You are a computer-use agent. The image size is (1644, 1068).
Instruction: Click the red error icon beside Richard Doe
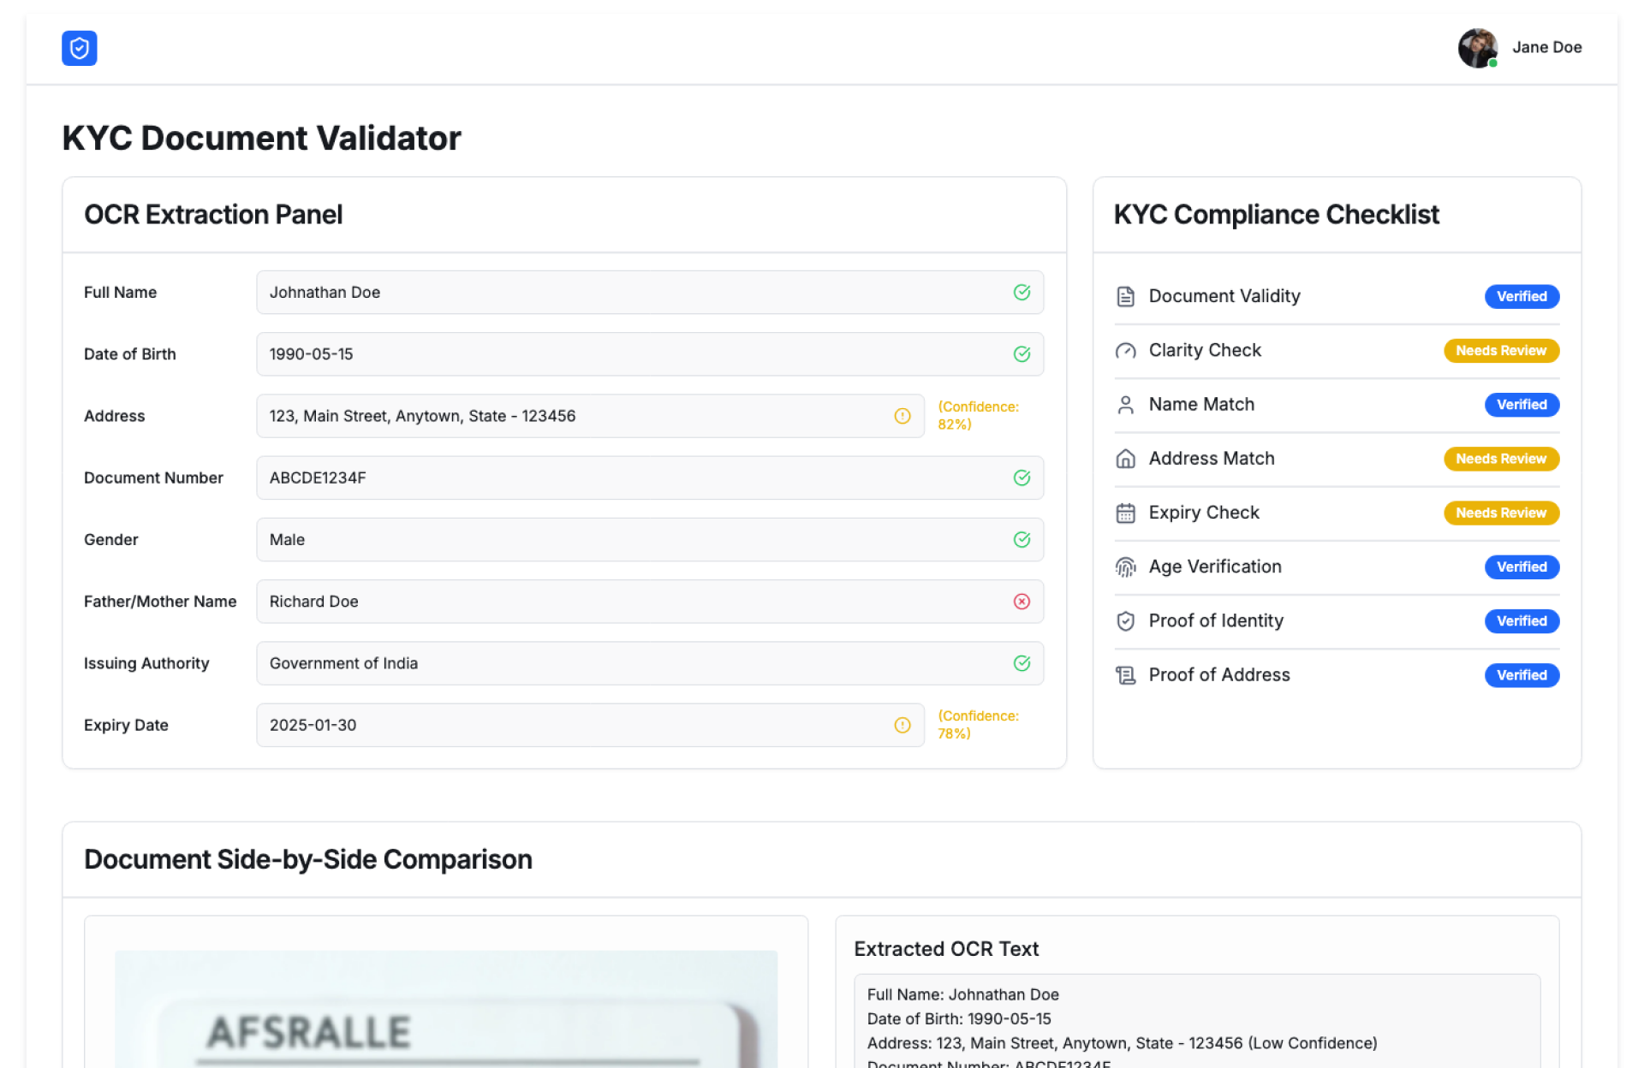[1022, 602]
